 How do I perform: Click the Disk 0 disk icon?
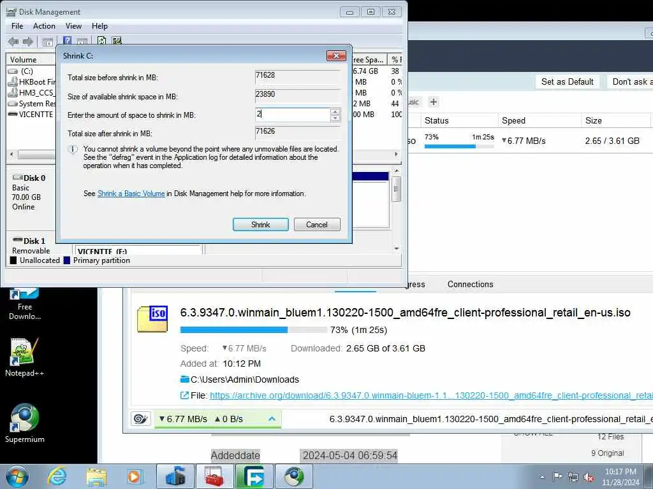click(x=18, y=178)
